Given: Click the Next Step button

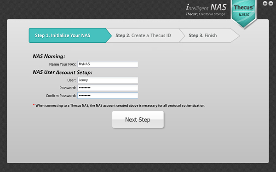Looking at the screenshot, I should 138,120.
